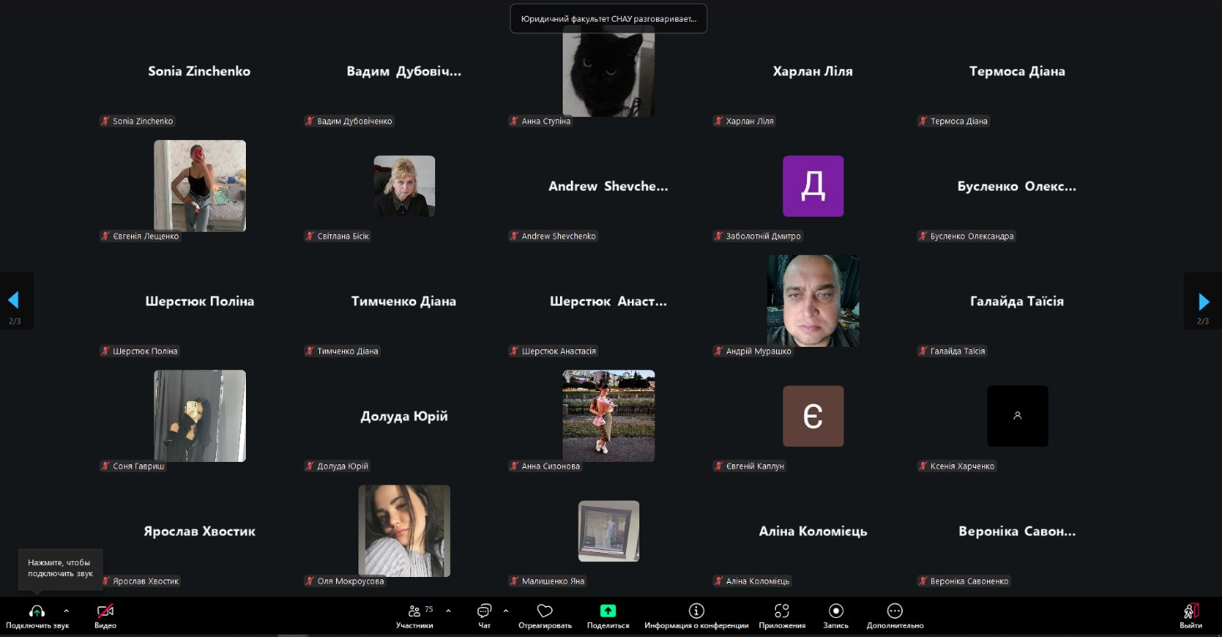
Task: Click the Подключить звук headphones icon
Action: (37, 611)
